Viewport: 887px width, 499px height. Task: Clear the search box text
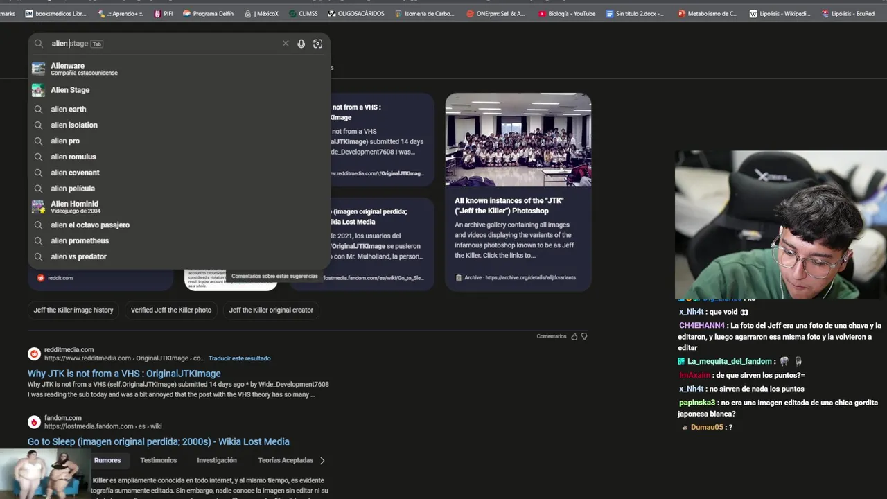tap(286, 44)
